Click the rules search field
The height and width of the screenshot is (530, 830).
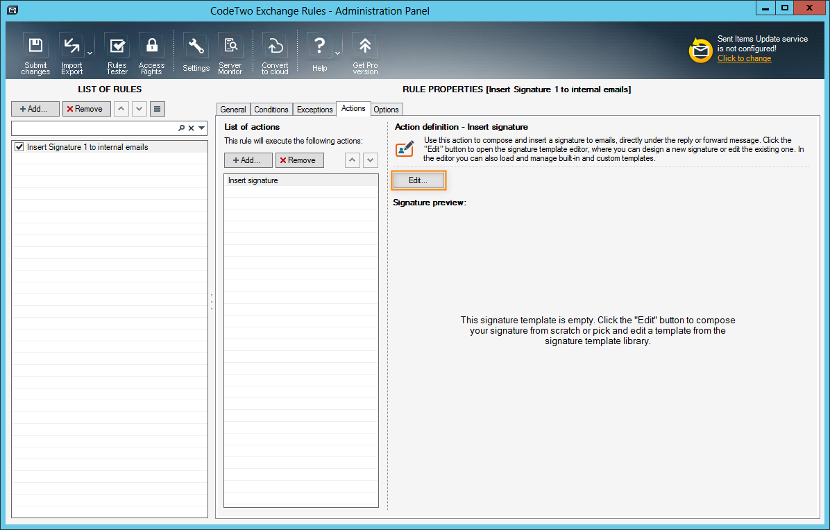point(94,128)
